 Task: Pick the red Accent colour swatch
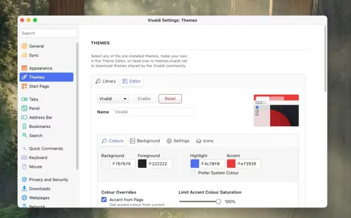pyautogui.click(x=231, y=164)
